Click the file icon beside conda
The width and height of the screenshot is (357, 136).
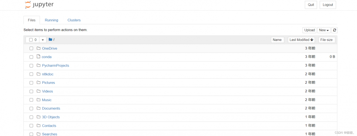click(x=38, y=57)
